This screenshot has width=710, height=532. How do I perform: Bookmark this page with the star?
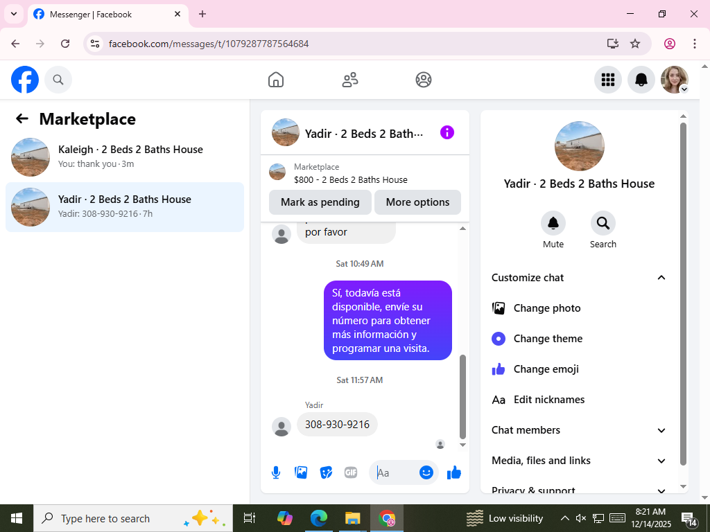tap(635, 44)
